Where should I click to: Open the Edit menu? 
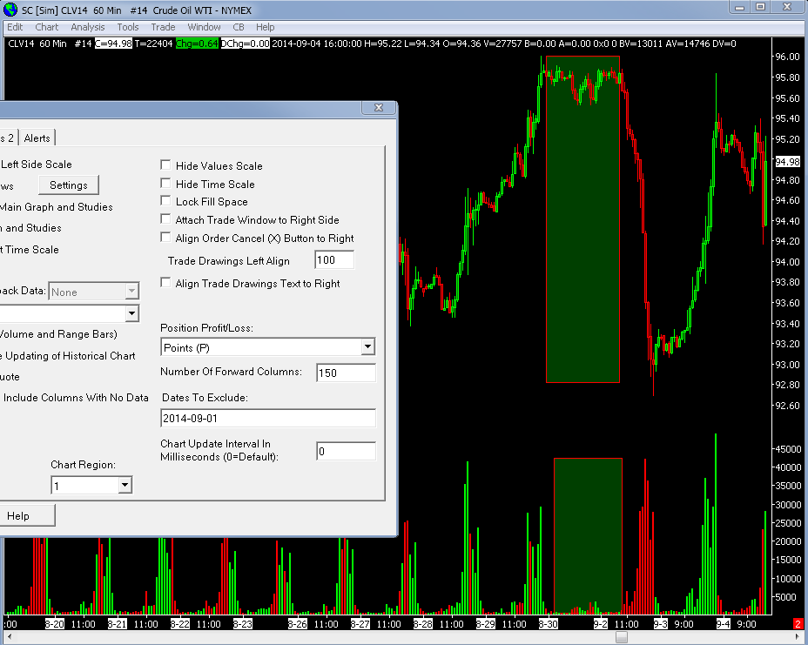click(x=15, y=27)
